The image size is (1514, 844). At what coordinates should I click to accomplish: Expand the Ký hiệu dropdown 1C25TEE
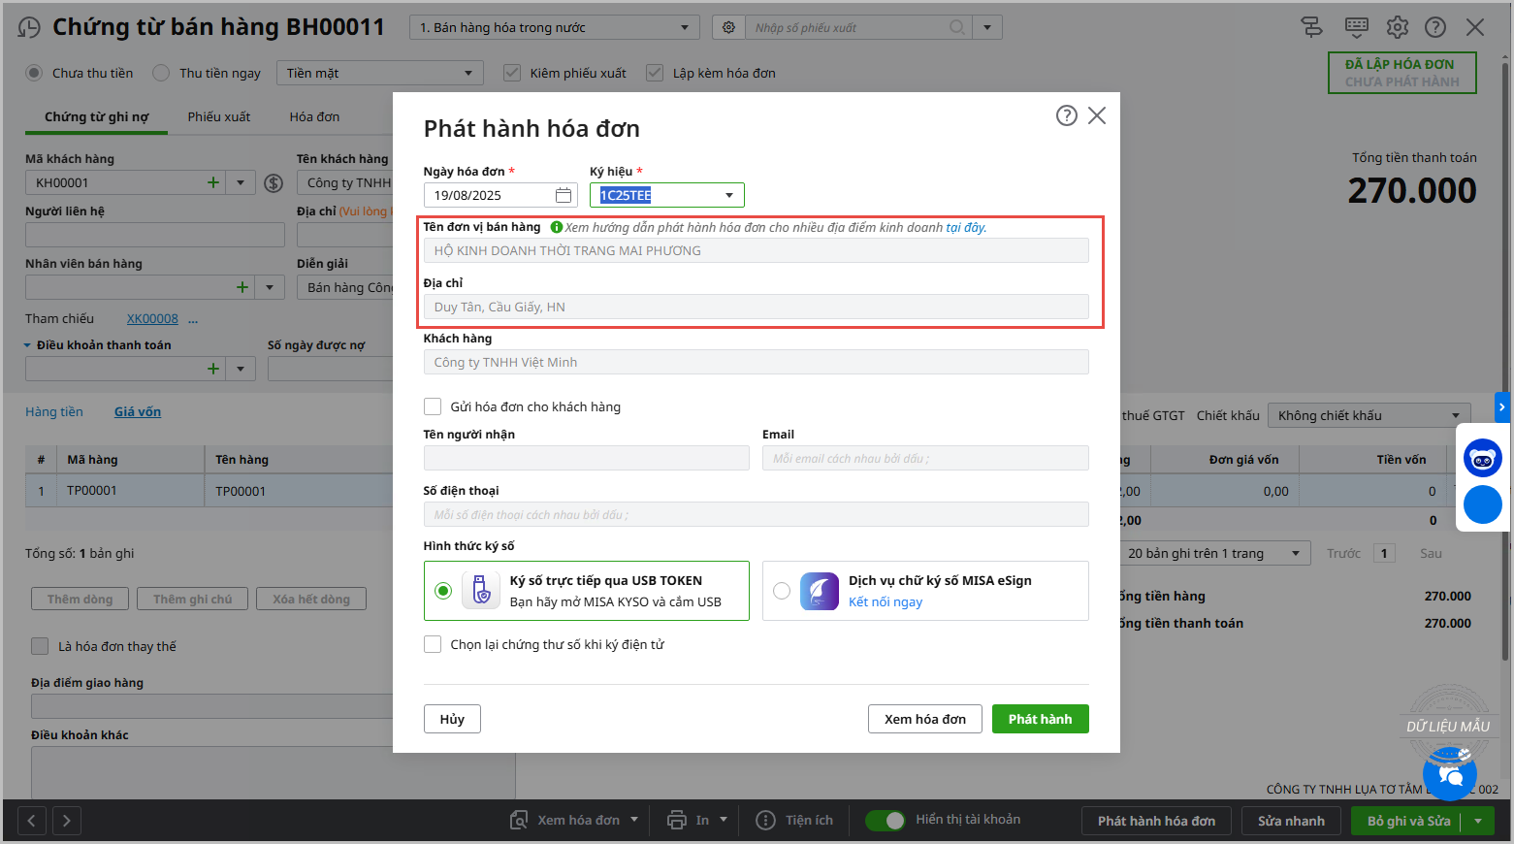click(729, 195)
